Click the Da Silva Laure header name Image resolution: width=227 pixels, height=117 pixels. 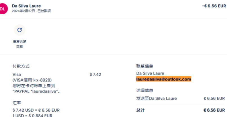tap(26, 6)
